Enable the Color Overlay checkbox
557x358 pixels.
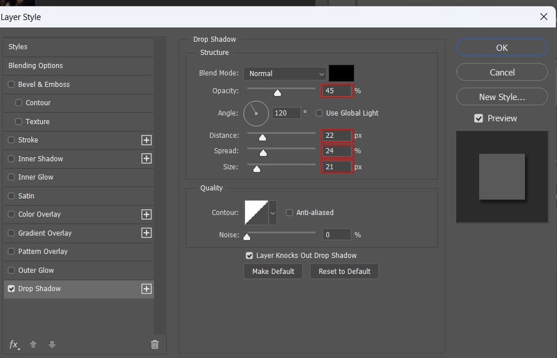click(x=11, y=214)
